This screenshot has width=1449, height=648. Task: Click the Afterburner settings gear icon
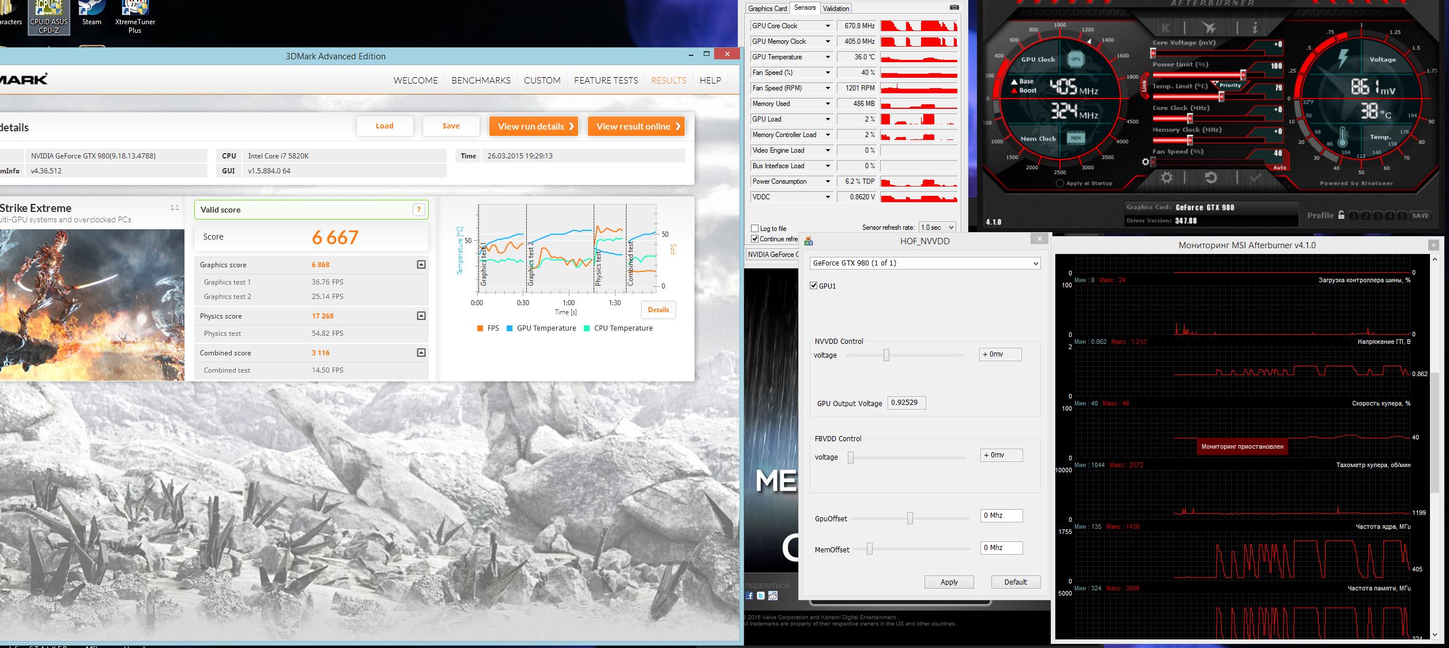[x=1166, y=177]
